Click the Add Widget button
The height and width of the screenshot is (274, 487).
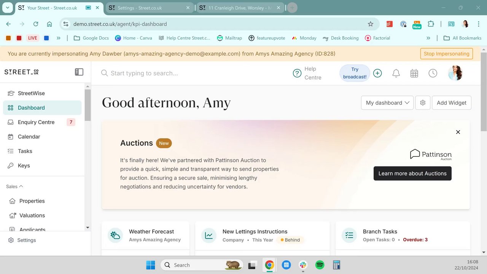tap(452, 103)
